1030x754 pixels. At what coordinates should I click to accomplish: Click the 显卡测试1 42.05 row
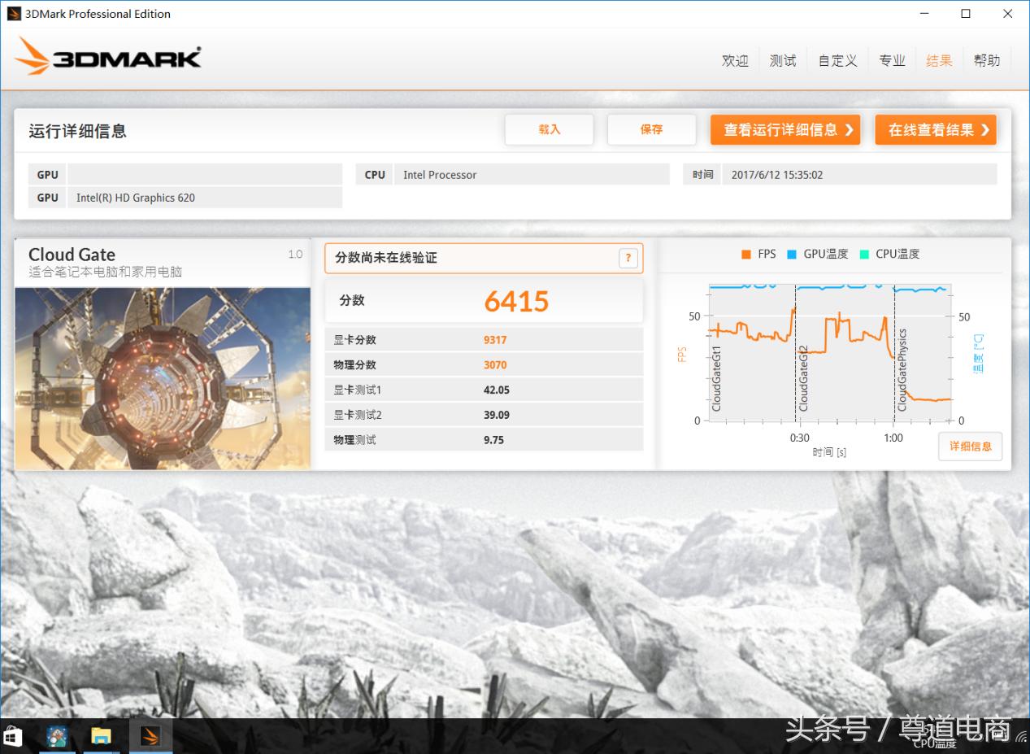tap(484, 390)
